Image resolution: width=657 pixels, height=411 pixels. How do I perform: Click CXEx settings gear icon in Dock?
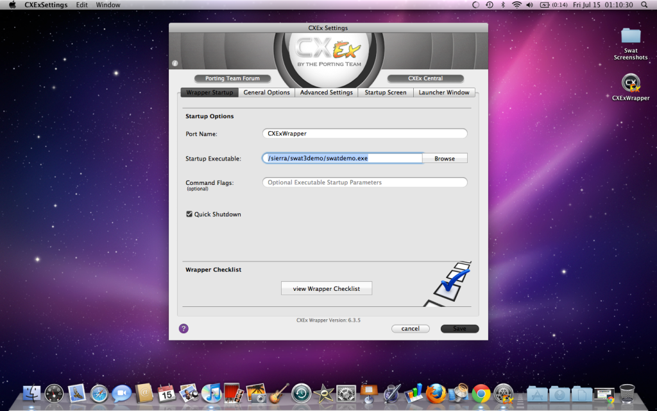pos(503,394)
